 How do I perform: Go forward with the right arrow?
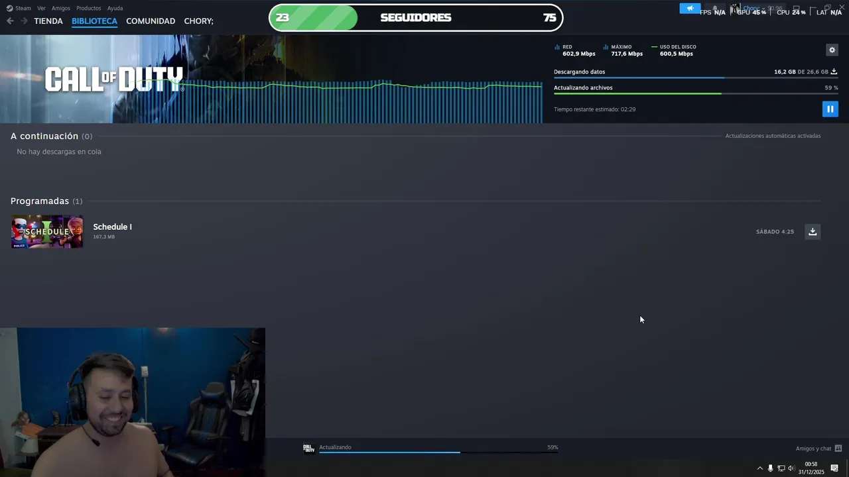tap(24, 21)
